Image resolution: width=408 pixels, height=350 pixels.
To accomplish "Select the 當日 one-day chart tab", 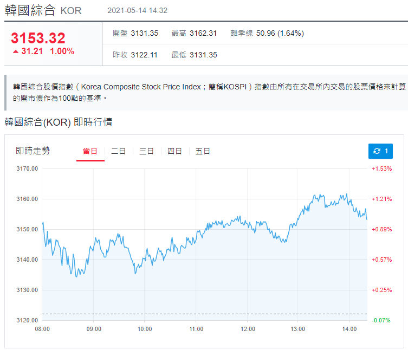I will click(x=90, y=151).
